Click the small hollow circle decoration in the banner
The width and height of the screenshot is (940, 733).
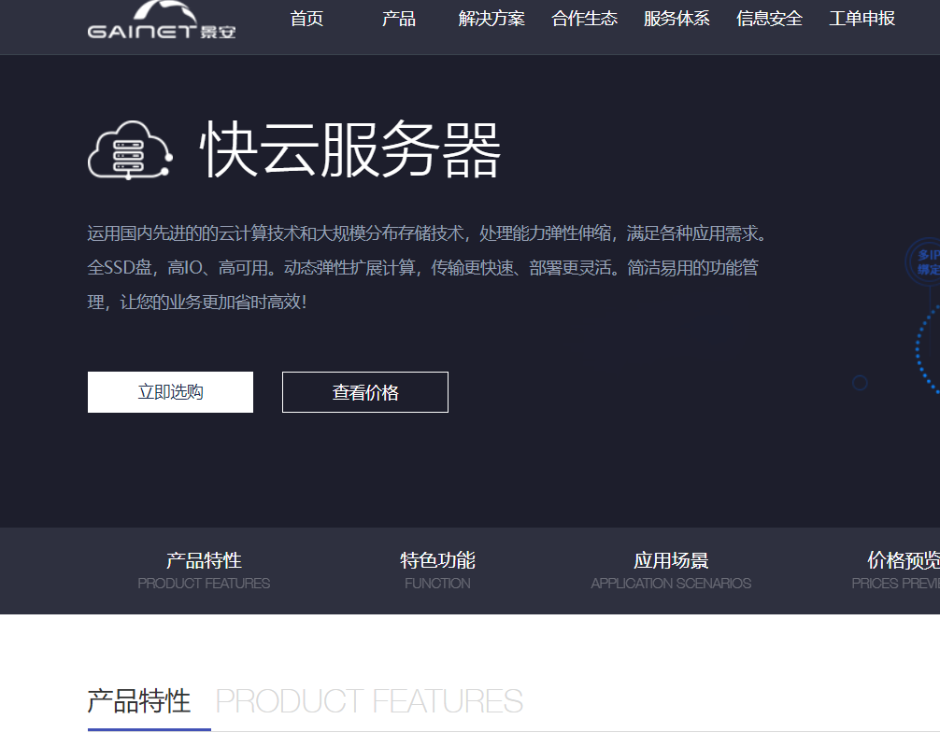[860, 383]
